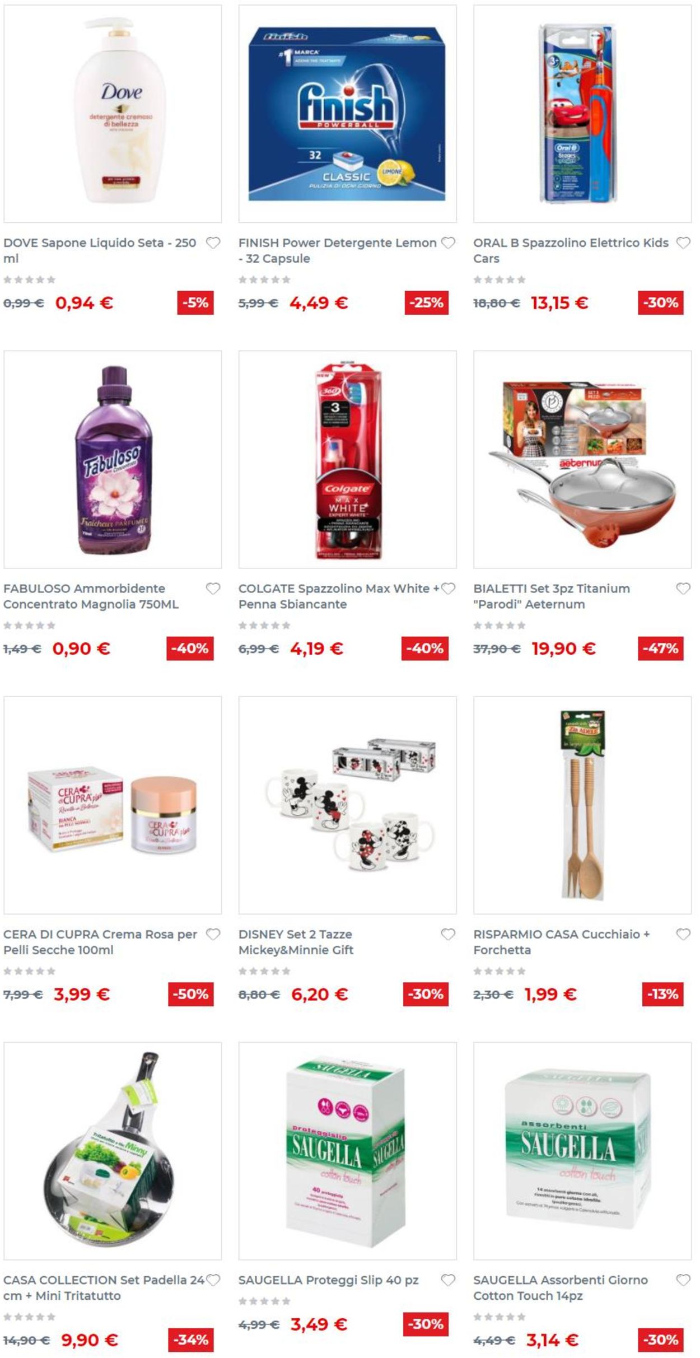Click heart for RISPARMIO CASA Cucchiaio + Forchetta
700x1358 pixels.
683,934
